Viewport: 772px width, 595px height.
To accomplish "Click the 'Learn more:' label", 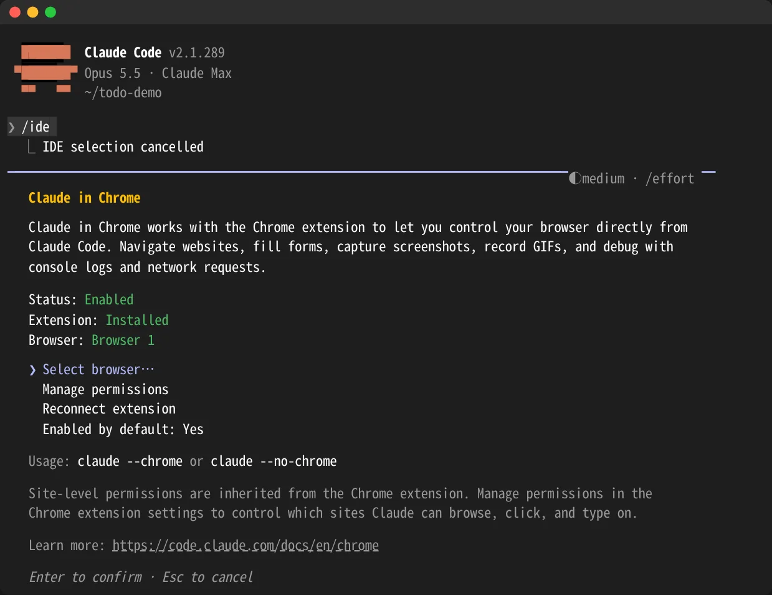I will 67,546.
